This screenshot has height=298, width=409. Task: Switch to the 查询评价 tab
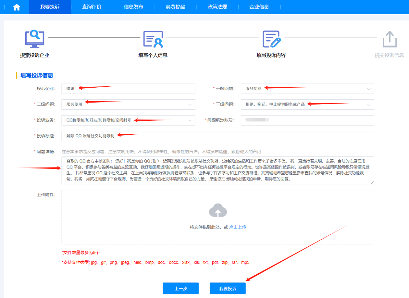click(x=91, y=6)
